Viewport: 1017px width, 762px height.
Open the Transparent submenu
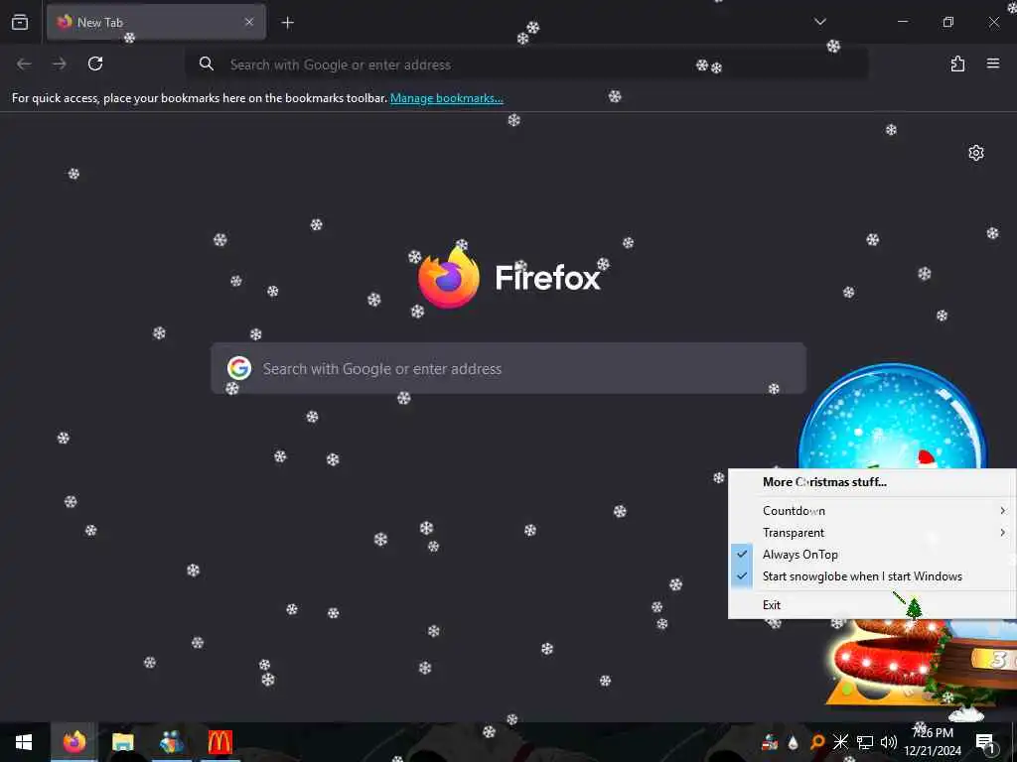(872, 533)
